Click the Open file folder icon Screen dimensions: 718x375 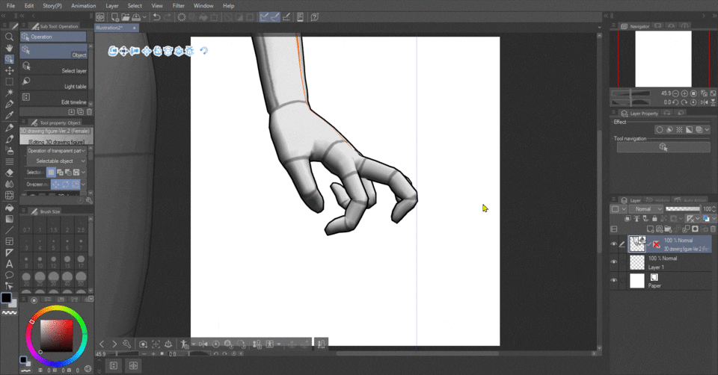pos(125,17)
